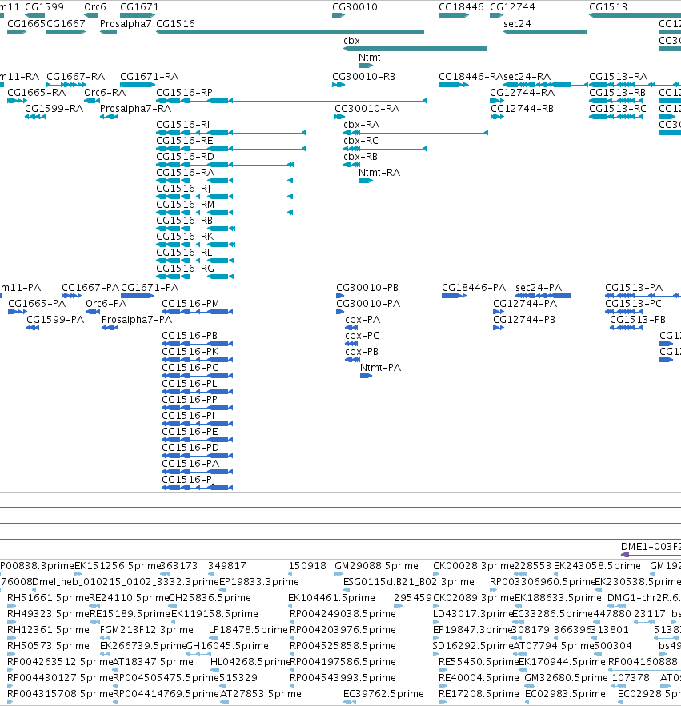
Task: Choose the CG1516-PL protein
Action: coord(198,392)
